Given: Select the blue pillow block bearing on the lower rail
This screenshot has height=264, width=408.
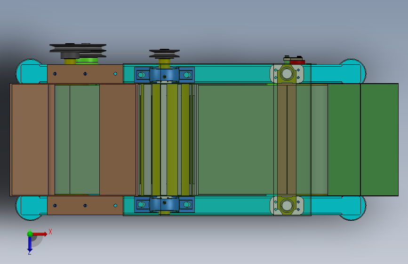Looking at the screenshot, I should [x=164, y=204].
